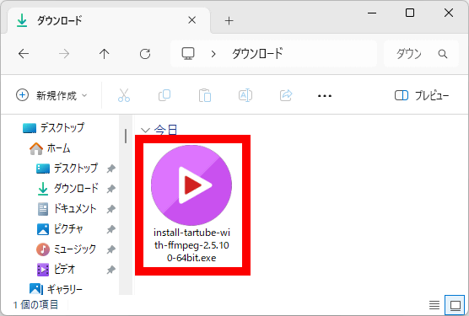469x316 pixels.
Task: Click the PC monitor icon in address bar
Action: pyautogui.click(x=188, y=53)
